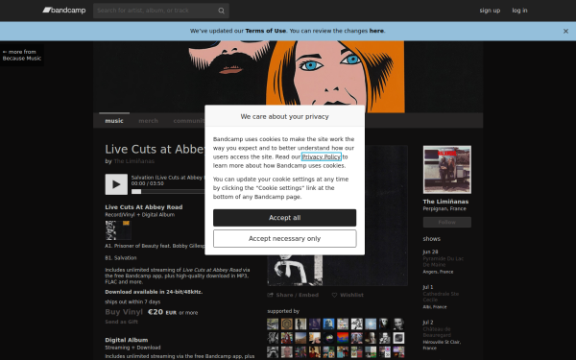Open The Limiñanas artist link under the title
The width and height of the screenshot is (576, 360).
click(x=134, y=161)
